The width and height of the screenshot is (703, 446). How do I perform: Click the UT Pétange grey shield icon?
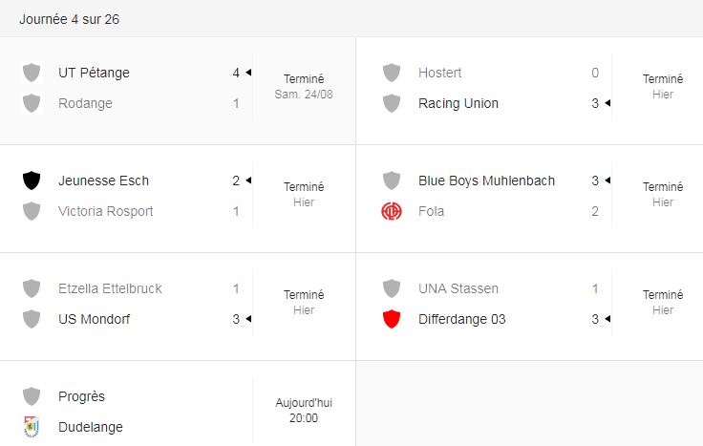[32, 73]
